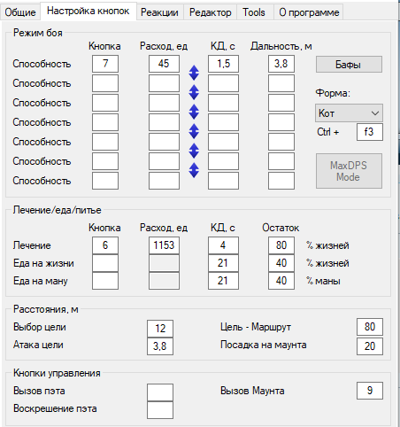Viewport: 400px width, 427px height.
Task: Switch to the Общие tab
Action: pyautogui.click(x=20, y=12)
